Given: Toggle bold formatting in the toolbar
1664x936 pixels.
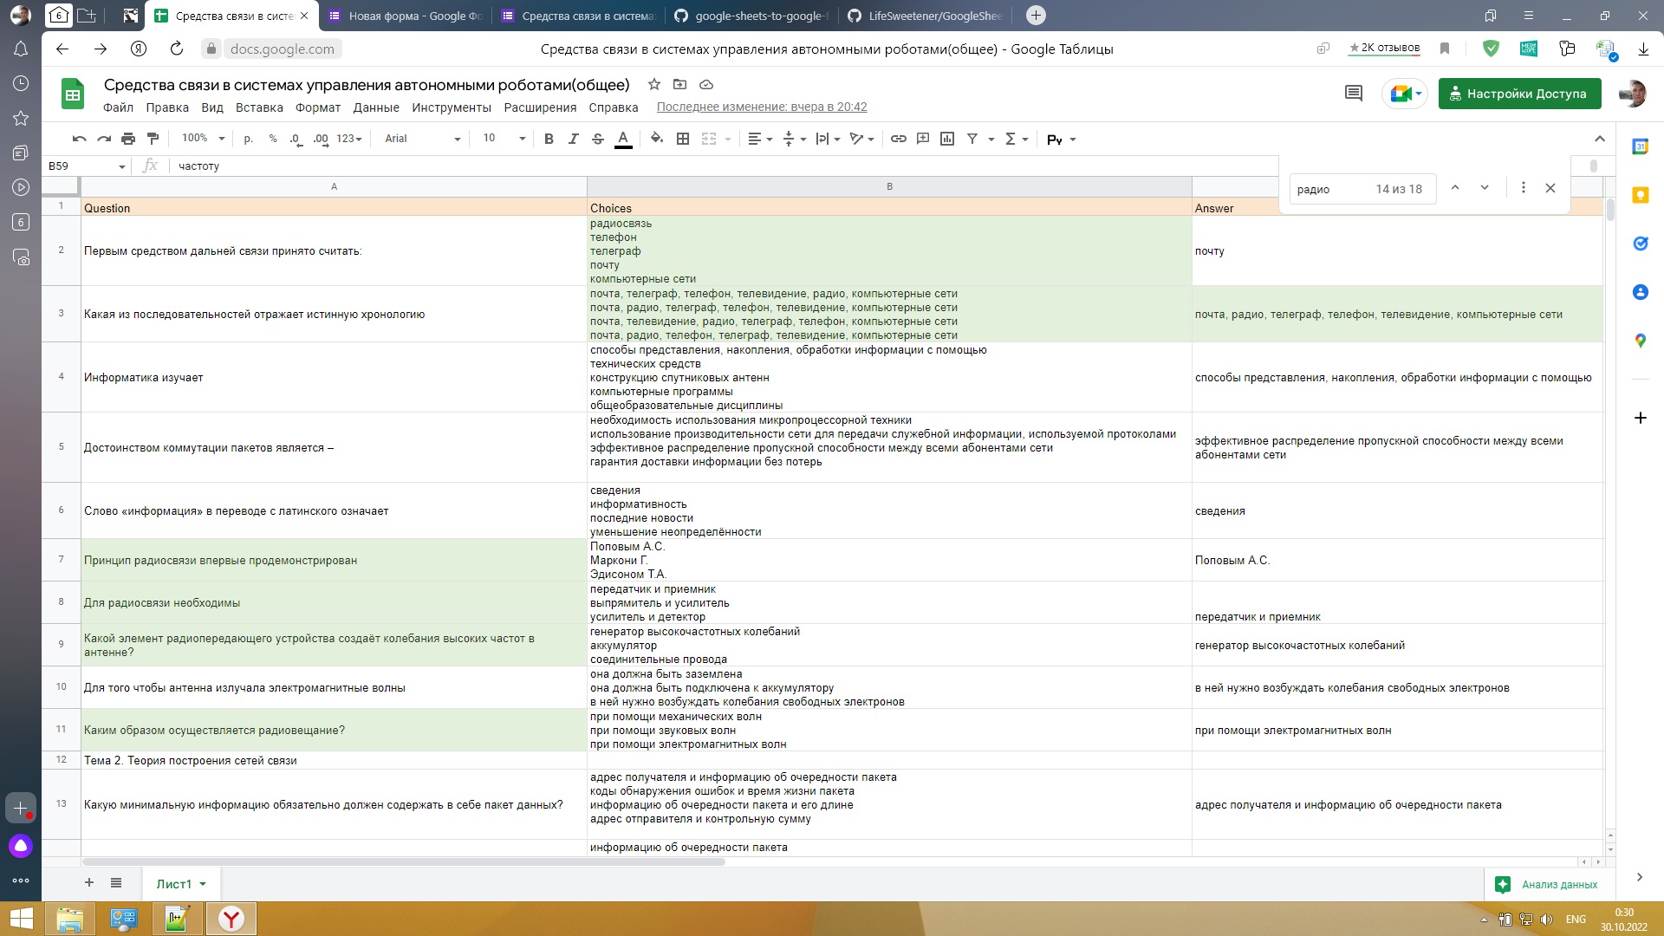Looking at the screenshot, I should click(548, 139).
